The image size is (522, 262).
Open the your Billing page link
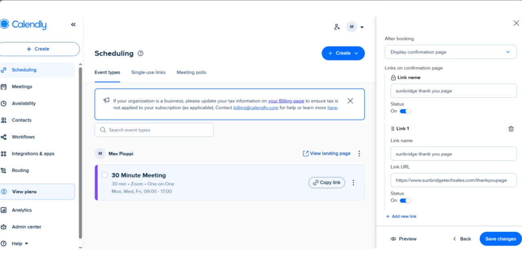tap(286, 101)
